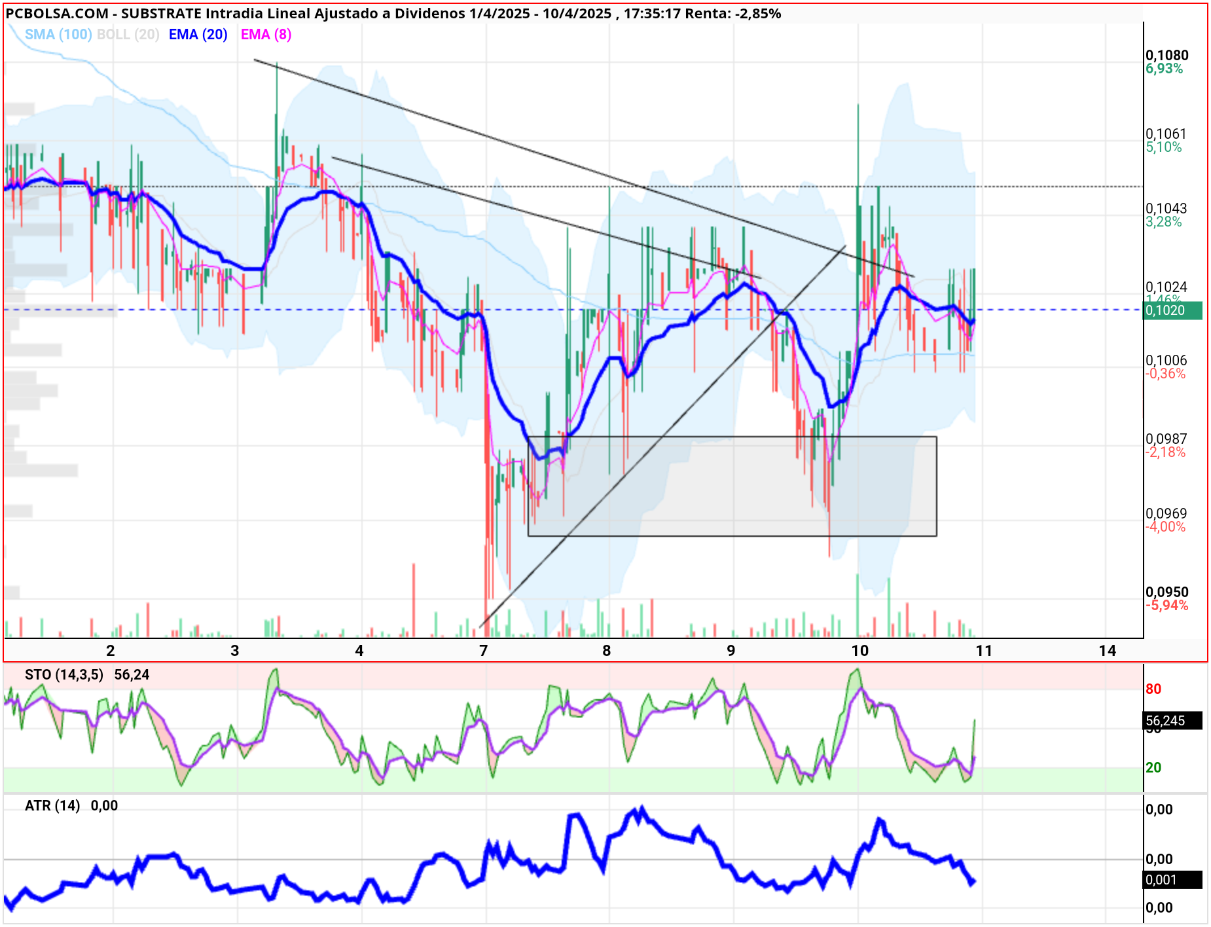
Task: Click the black 56,245 stochastic value tag
Action: click(x=1172, y=721)
